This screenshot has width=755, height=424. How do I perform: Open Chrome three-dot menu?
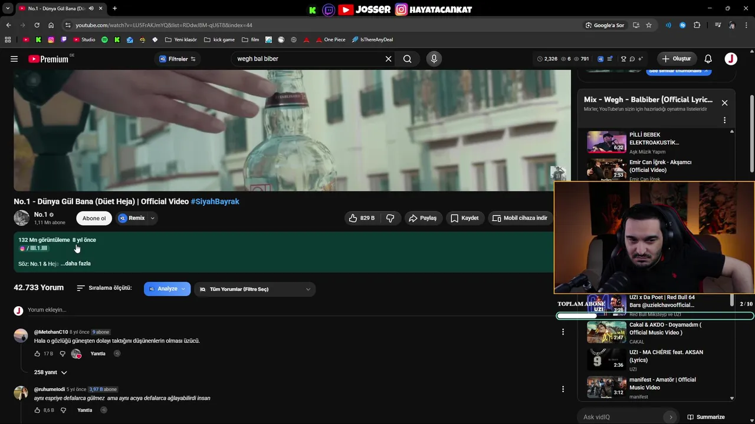pos(746,25)
